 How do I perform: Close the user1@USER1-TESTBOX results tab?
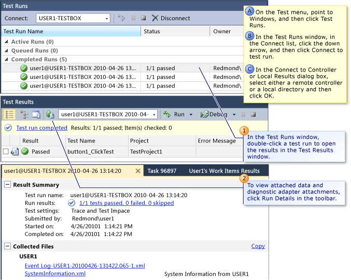pos(138,171)
